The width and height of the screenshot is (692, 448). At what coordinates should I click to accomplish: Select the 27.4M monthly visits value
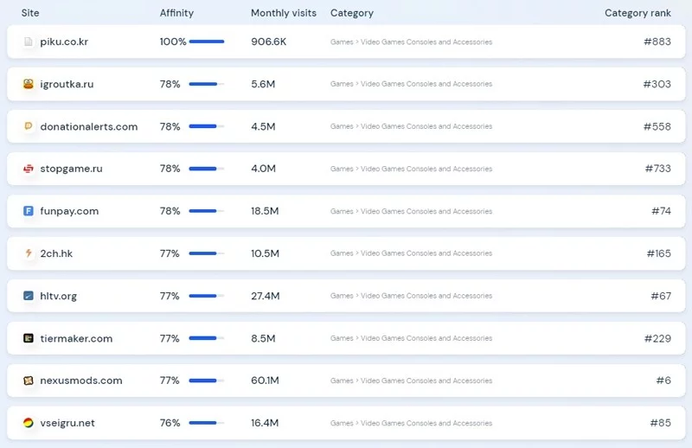pyautogui.click(x=266, y=296)
